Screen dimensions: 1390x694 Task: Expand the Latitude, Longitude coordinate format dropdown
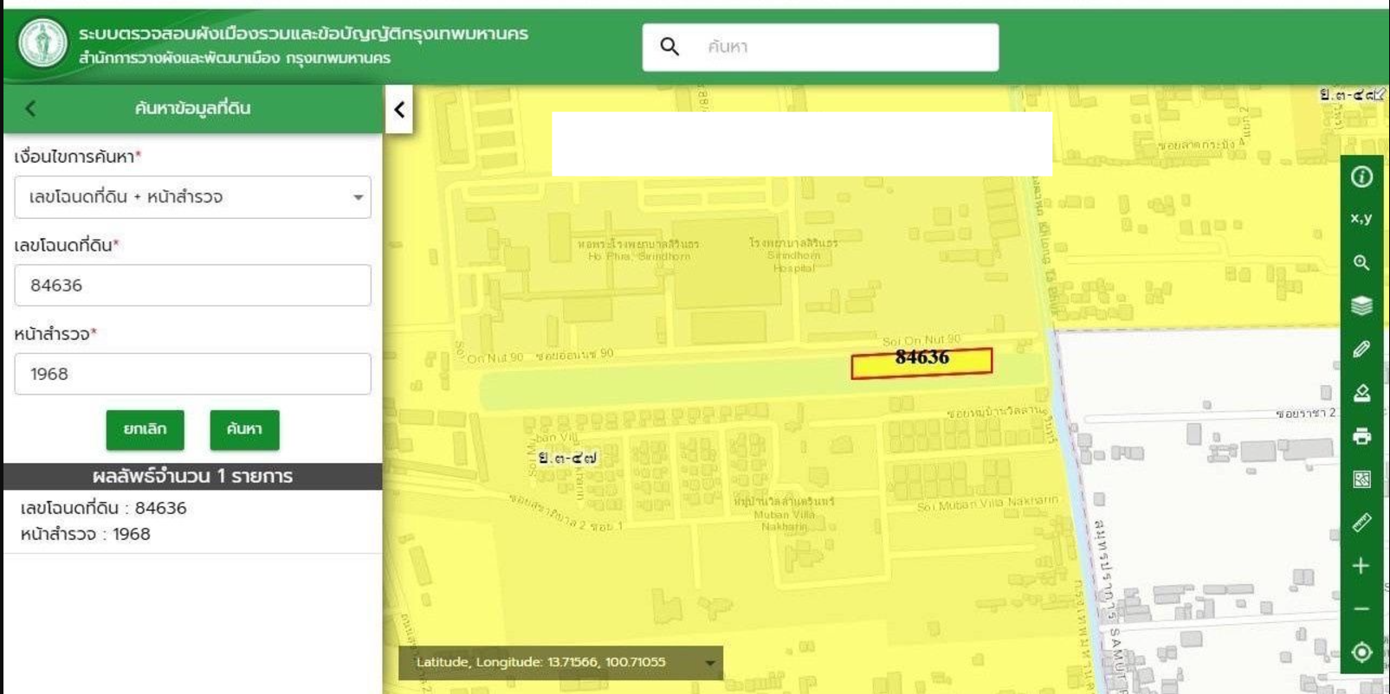(710, 663)
